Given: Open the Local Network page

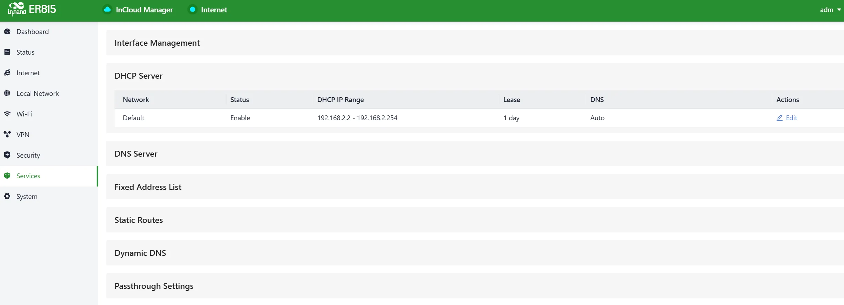Looking at the screenshot, I should [49, 93].
